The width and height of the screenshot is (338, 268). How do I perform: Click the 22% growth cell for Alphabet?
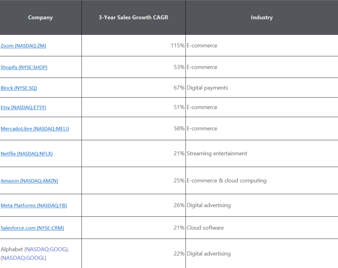pyautogui.click(x=134, y=254)
